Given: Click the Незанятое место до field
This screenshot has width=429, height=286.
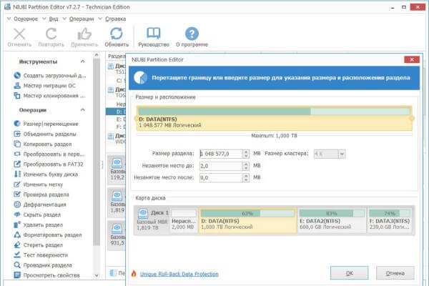Looking at the screenshot, I should coord(221,166).
